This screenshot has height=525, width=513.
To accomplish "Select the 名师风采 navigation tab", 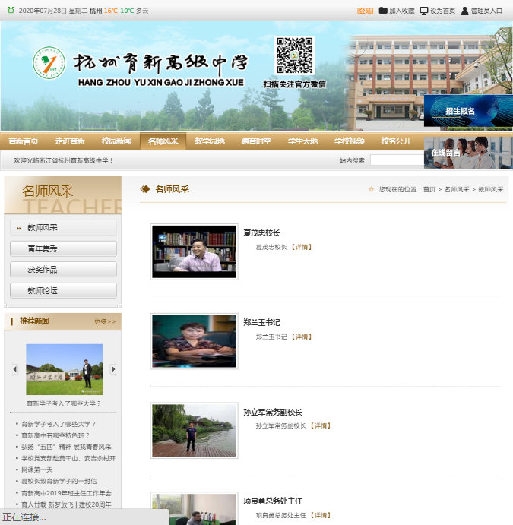I will click(163, 141).
